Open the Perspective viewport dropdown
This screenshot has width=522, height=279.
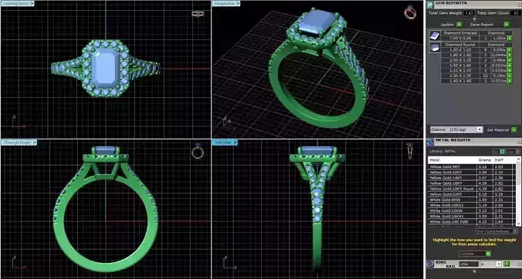point(238,3)
